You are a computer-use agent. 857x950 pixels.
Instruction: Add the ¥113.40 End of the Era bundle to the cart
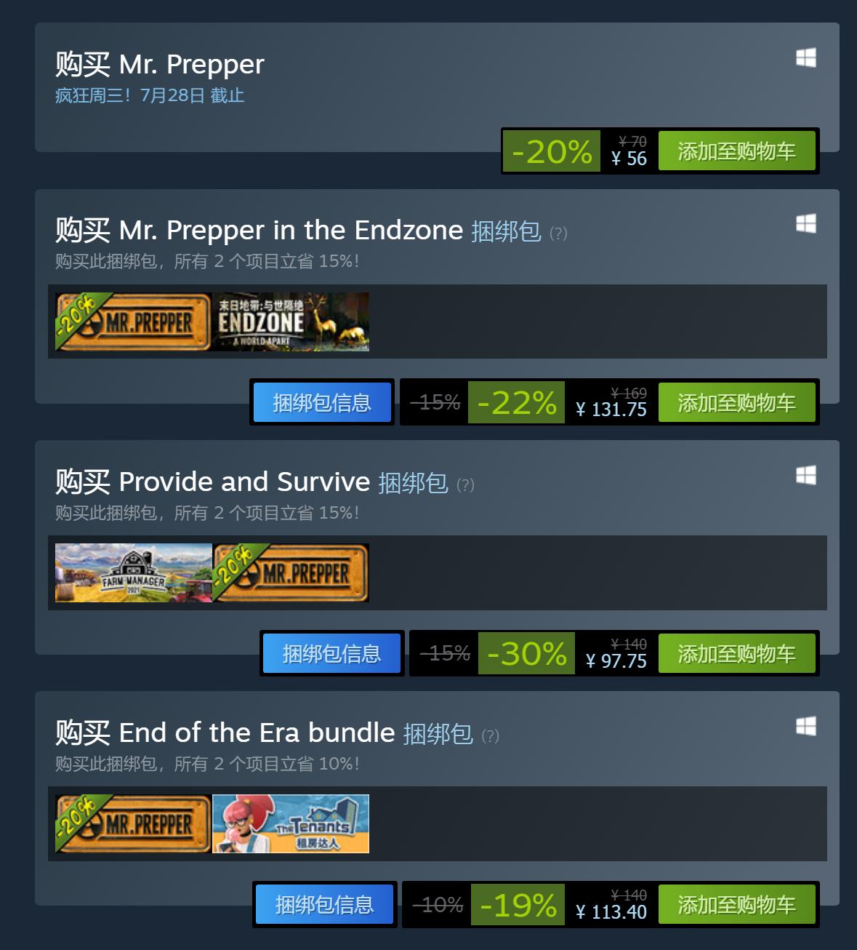point(737,905)
